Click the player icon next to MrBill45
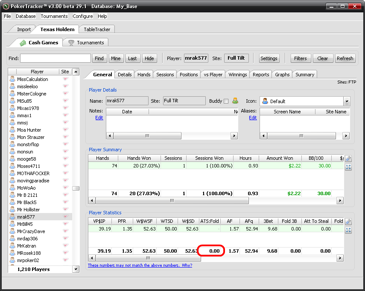This screenshot has height=291, width=365. tap(12, 224)
